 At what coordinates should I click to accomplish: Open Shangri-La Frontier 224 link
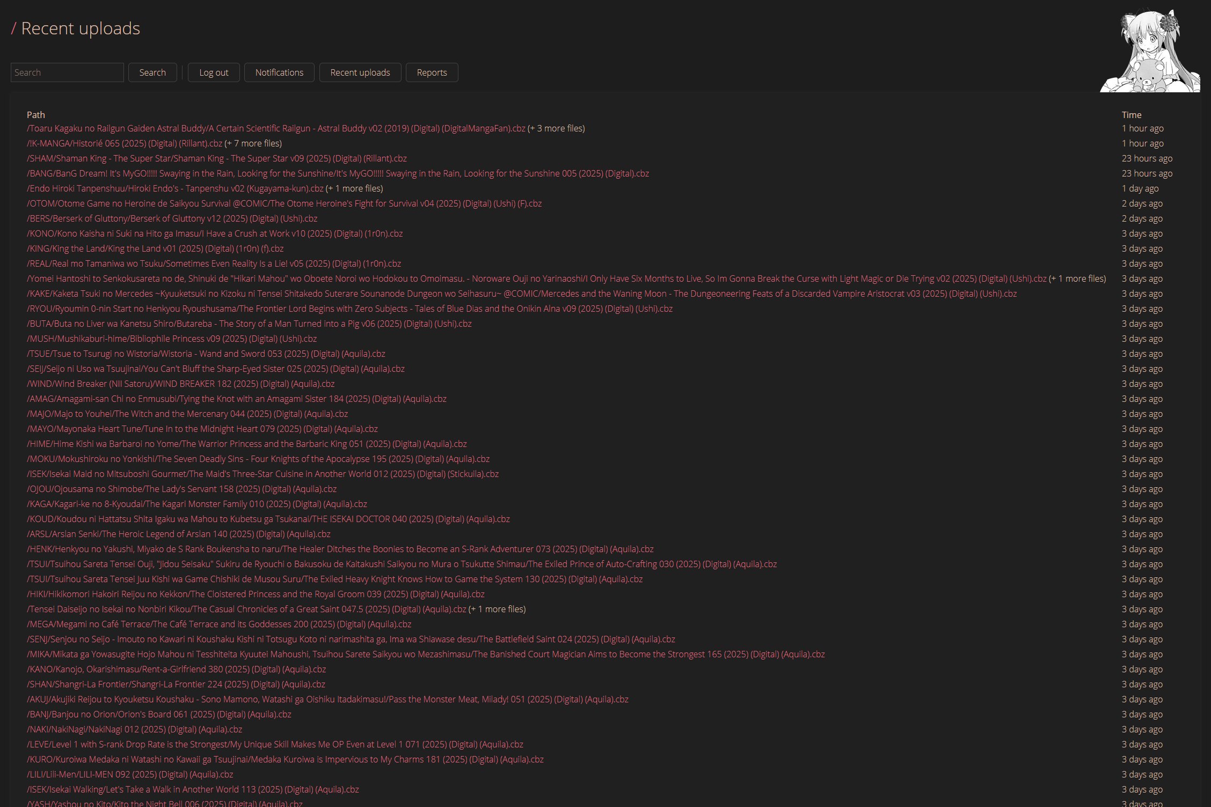point(176,684)
